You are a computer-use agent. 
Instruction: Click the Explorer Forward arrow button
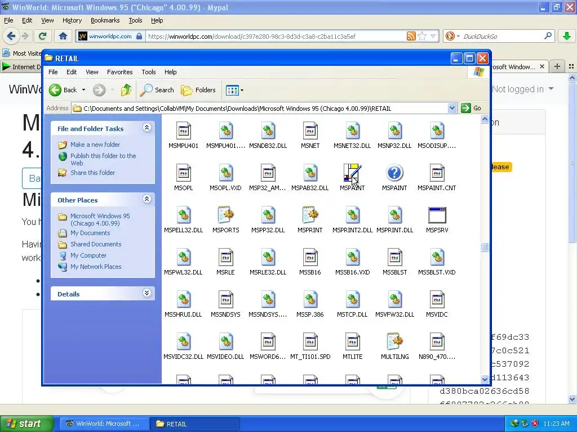pyautogui.click(x=99, y=90)
